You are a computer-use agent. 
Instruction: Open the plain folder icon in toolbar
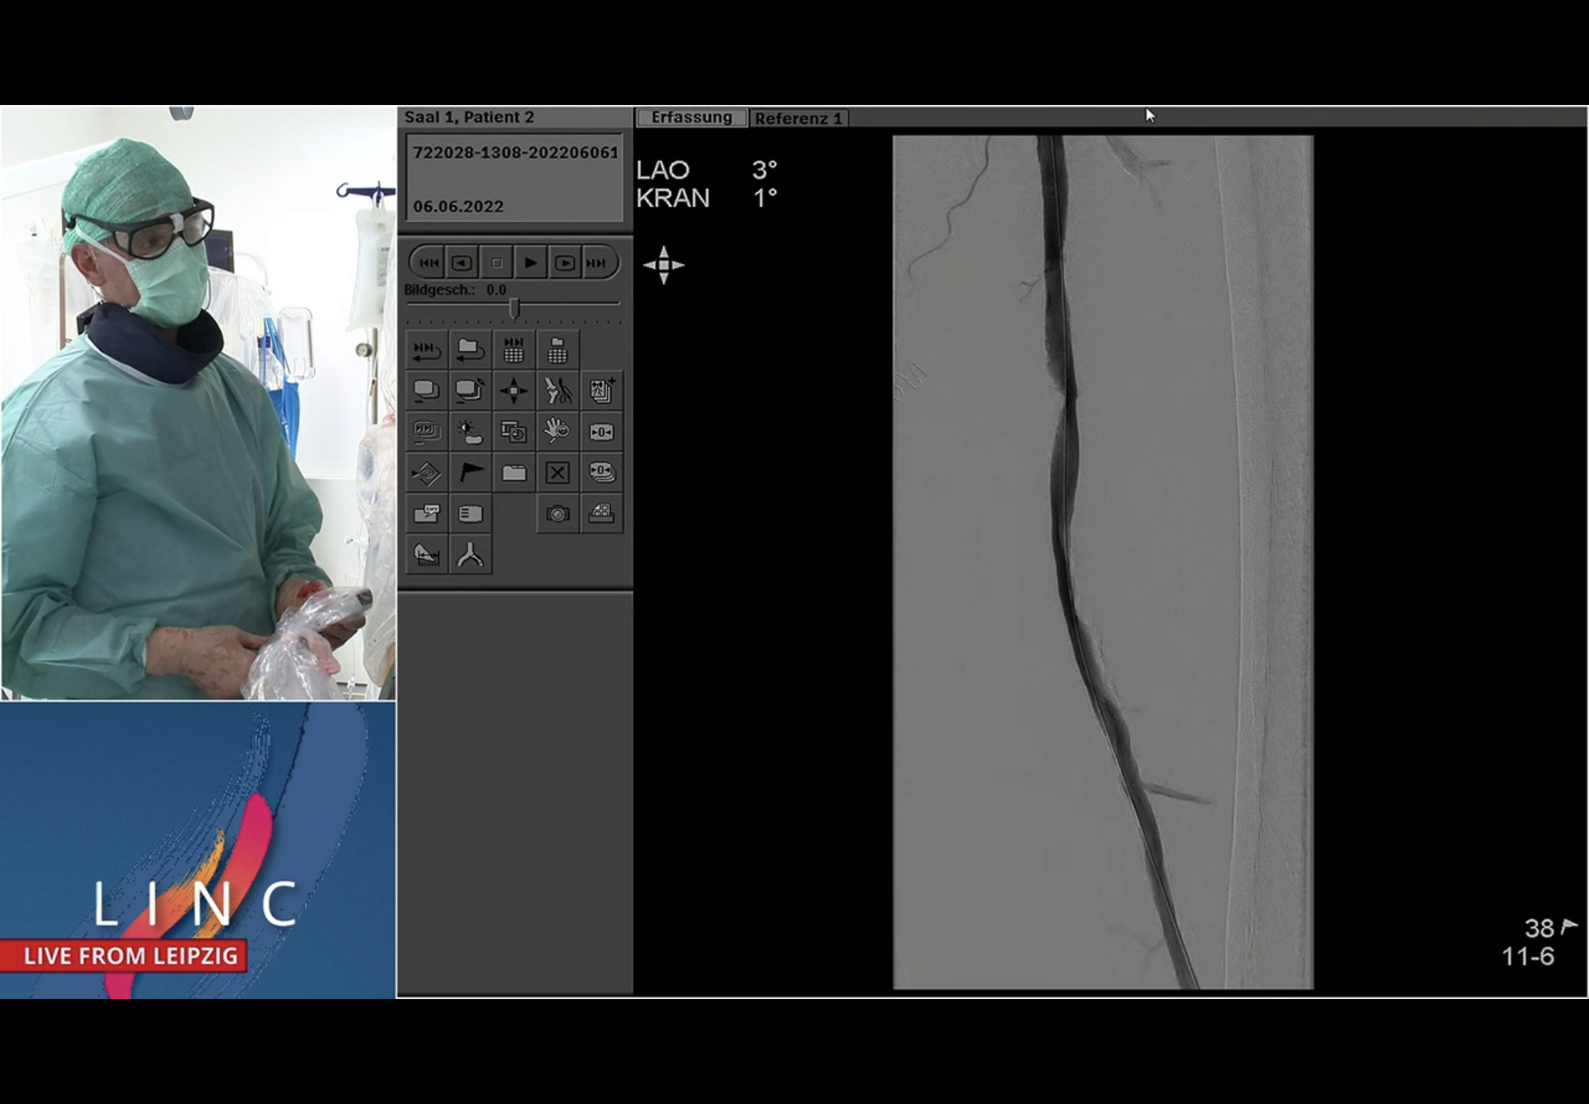tap(514, 473)
